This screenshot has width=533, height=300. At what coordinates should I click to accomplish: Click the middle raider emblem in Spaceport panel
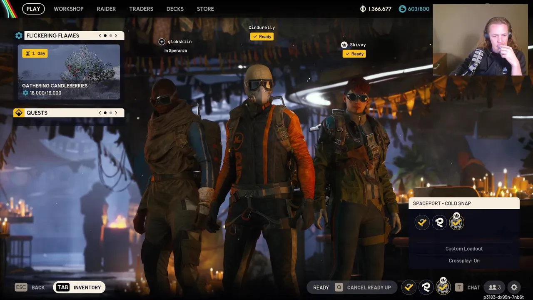[439, 222]
